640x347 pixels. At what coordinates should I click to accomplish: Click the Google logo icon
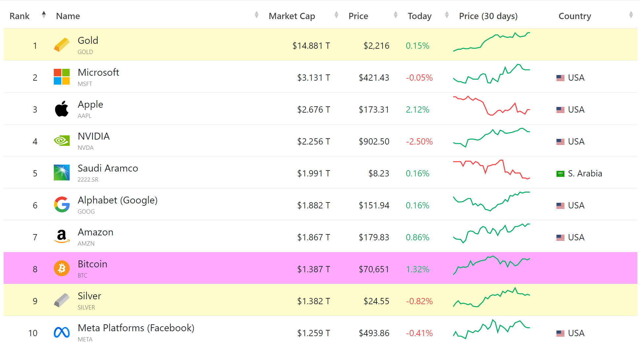pyautogui.click(x=62, y=204)
